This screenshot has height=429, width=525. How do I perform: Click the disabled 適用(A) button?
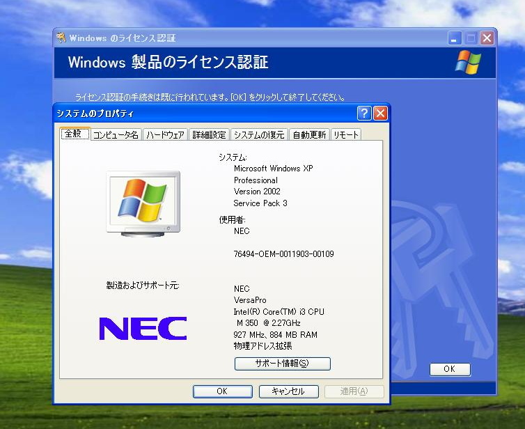coord(354,391)
